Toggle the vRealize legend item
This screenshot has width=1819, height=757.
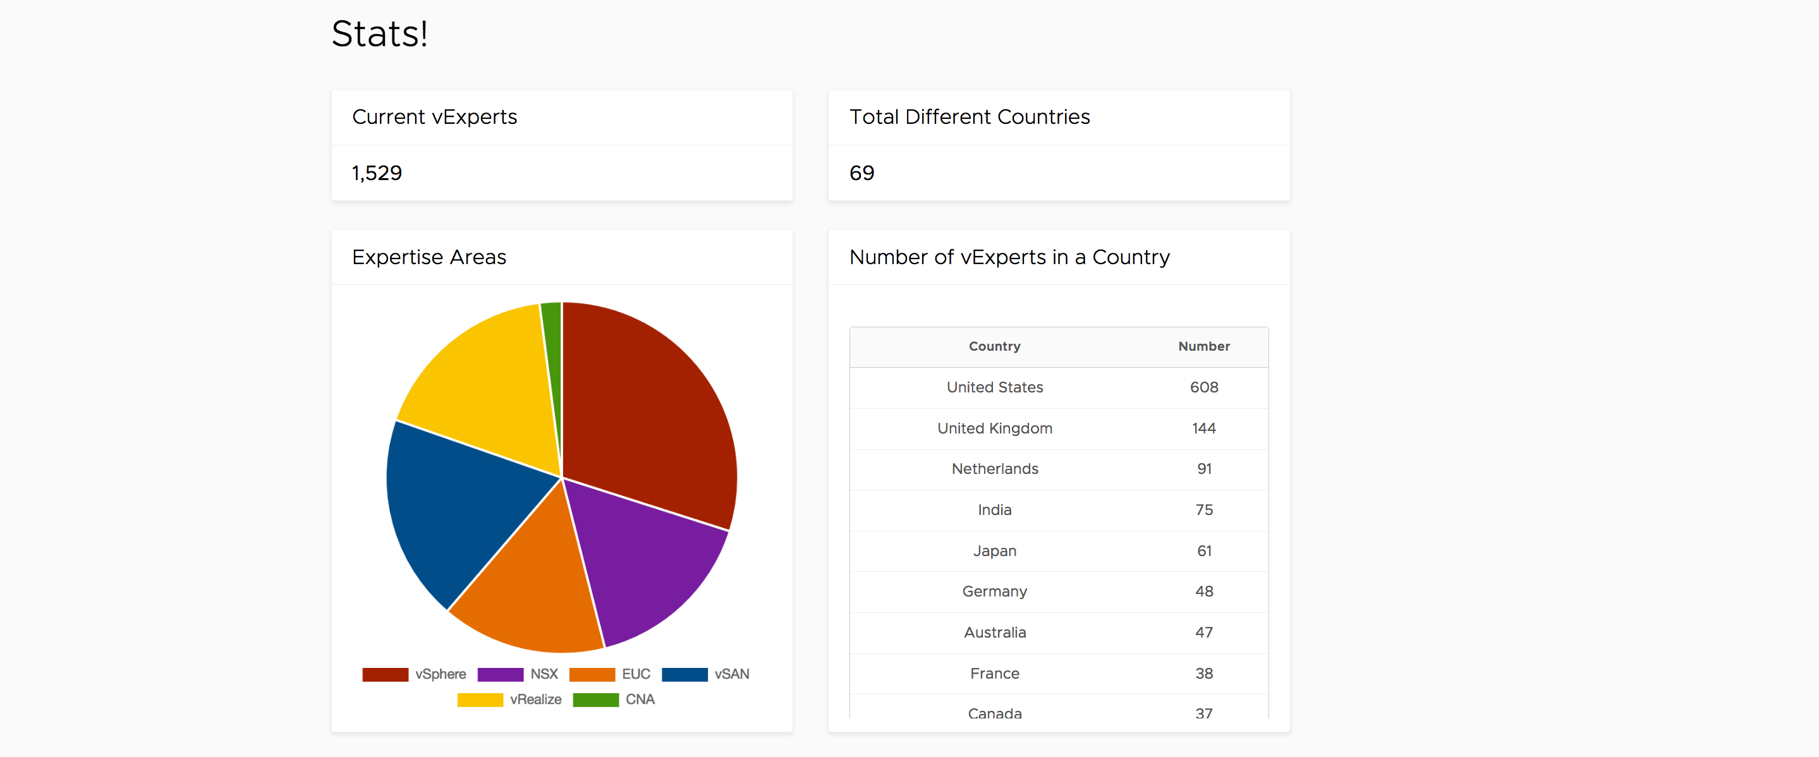tap(535, 699)
